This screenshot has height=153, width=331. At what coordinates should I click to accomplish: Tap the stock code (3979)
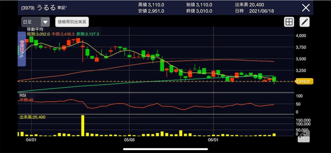tap(28, 8)
